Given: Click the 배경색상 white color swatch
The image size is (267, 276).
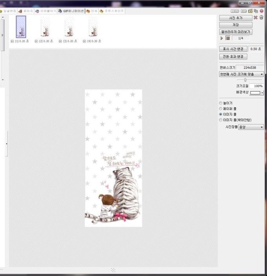Looking at the screenshot, I should point(255,93).
